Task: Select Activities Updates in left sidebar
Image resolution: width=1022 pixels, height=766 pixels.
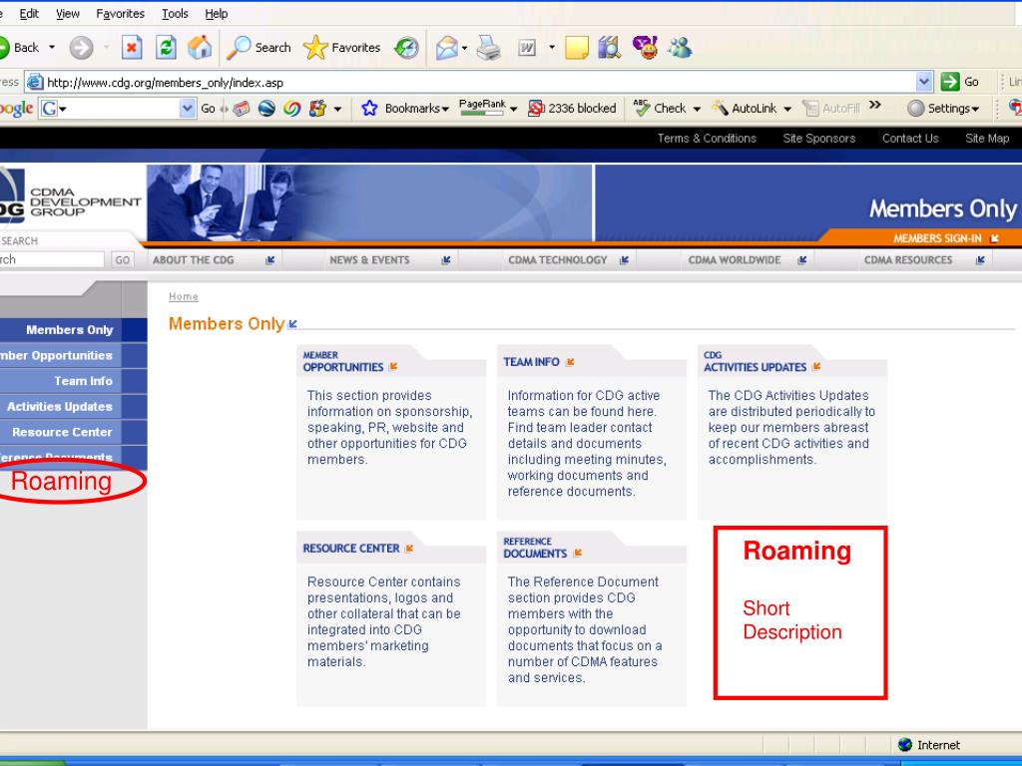Action: 60,407
